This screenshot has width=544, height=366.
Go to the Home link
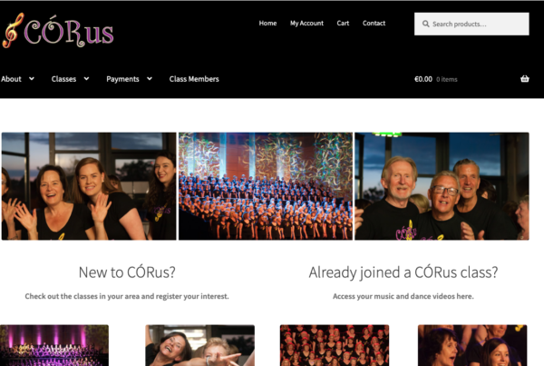pos(267,24)
